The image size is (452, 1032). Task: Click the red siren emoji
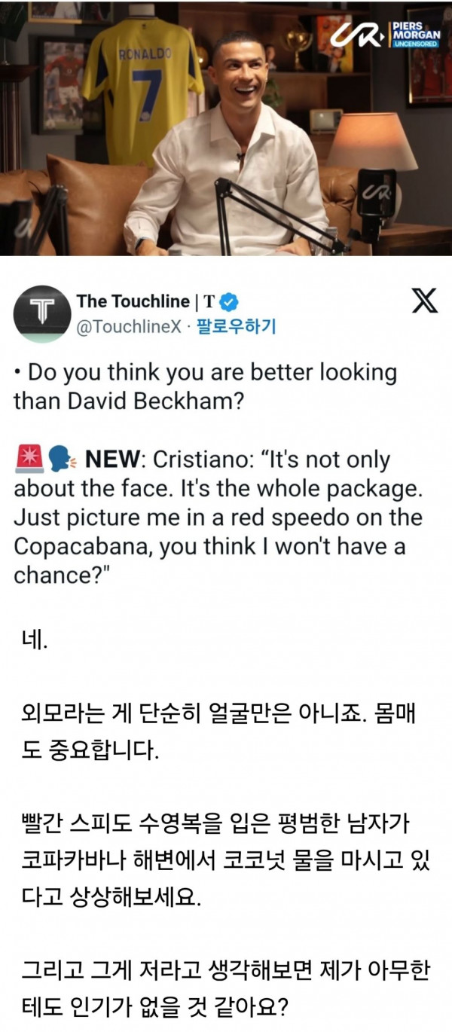[x=28, y=460]
